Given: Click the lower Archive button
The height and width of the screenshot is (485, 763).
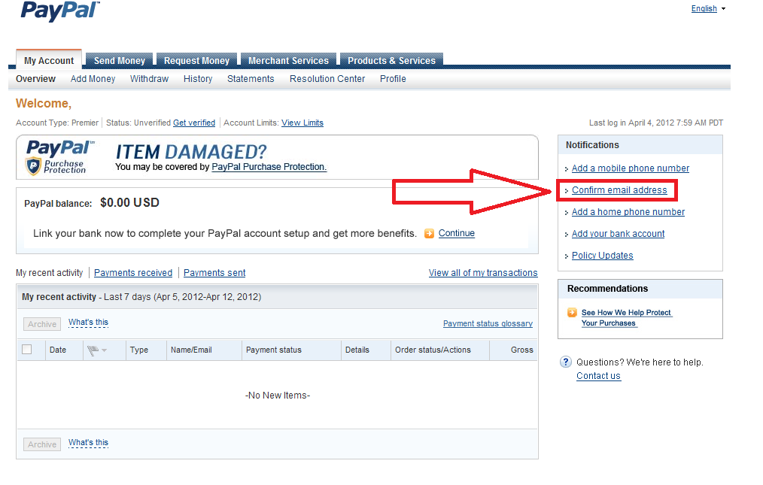Looking at the screenshot, I should [x=42, y=444].
